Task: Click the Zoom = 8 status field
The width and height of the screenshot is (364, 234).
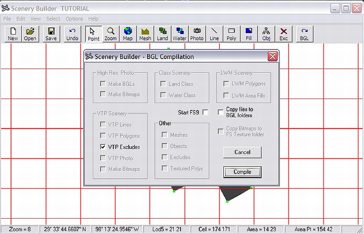Action: [x=20, y=229]
